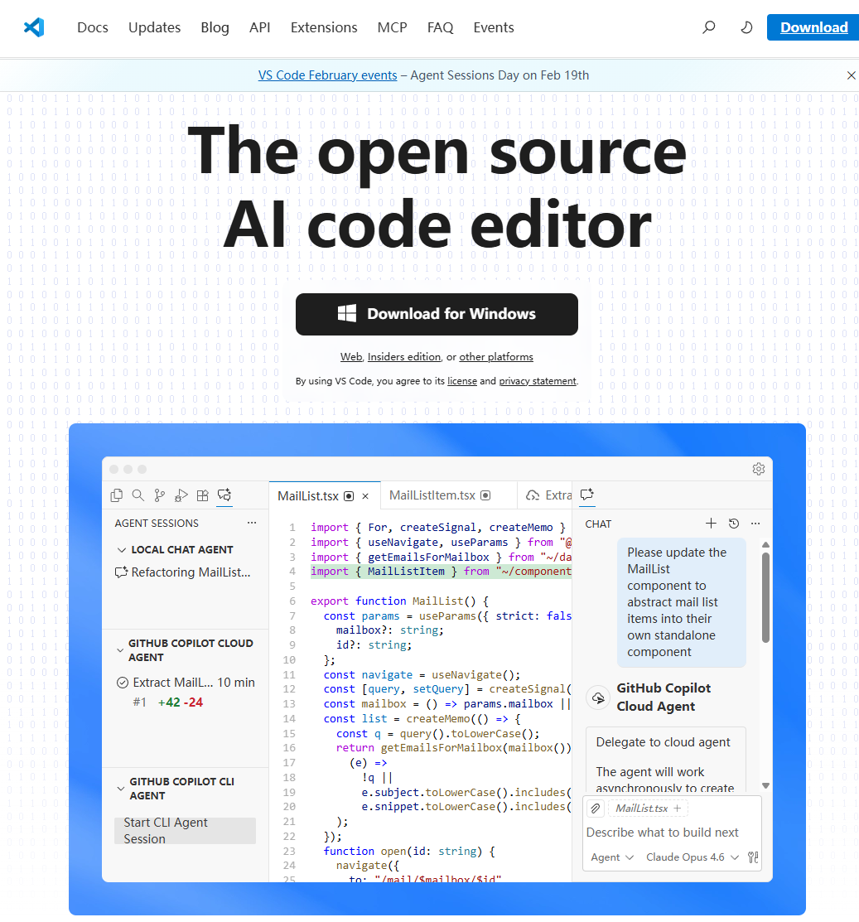
Task: Click the 'Describe what to build next' input
Action: (x=663, y=833)
